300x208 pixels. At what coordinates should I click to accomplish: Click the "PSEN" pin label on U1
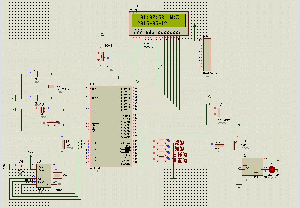point(95,125)
